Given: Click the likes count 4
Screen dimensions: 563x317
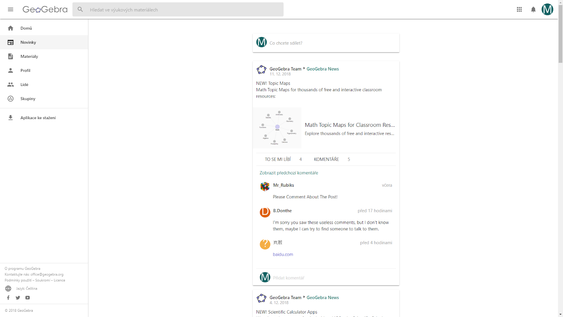Looking at the screenshot, I should [x=301, y=159].
